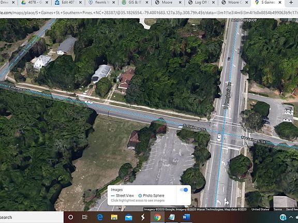Close the 'Drive' tab
Image resolution: width=298 pixels, height=223 pixels.
click(x=13, y=3)
